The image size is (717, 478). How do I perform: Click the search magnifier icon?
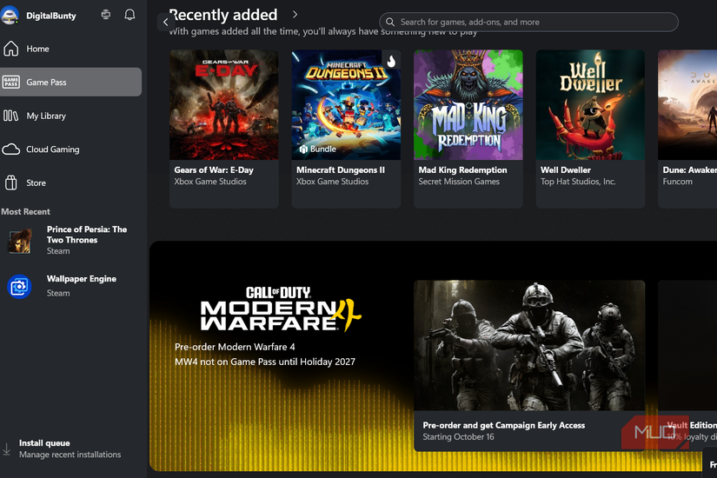pos(390,22)
